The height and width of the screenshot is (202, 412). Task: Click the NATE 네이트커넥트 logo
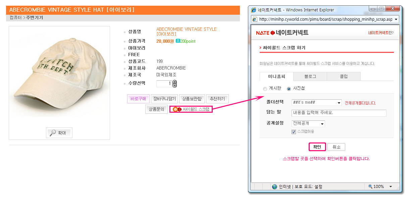coord(282,33)
